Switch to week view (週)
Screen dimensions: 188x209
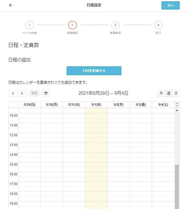168,94
